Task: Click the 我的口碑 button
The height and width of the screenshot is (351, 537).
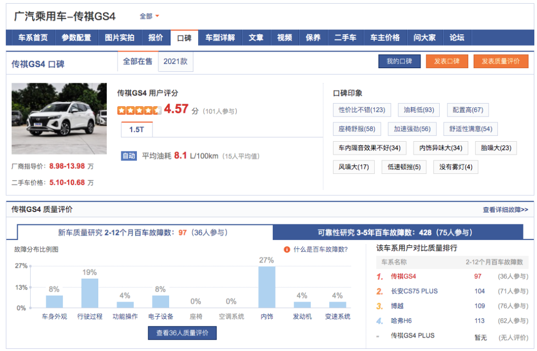Action: click(x=400, y=61)
